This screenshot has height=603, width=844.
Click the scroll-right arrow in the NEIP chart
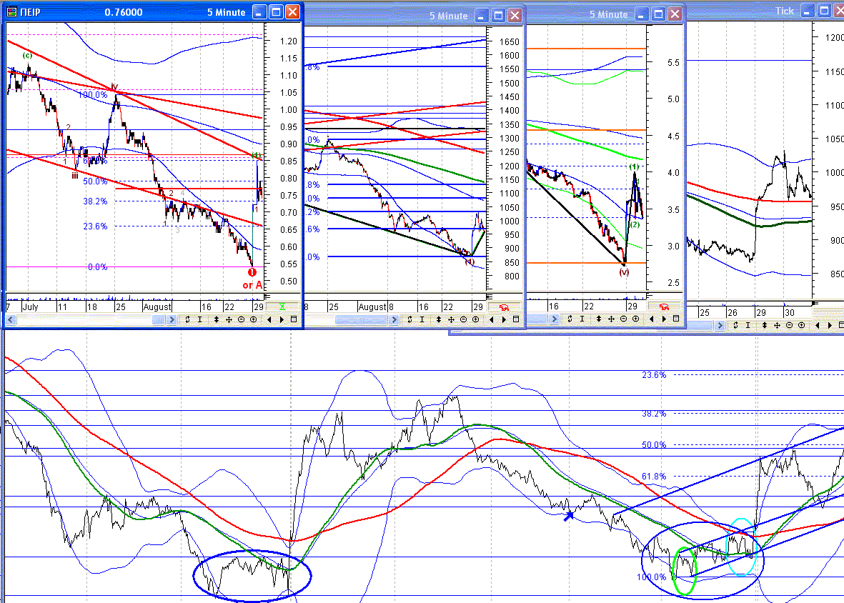point(172,319)
